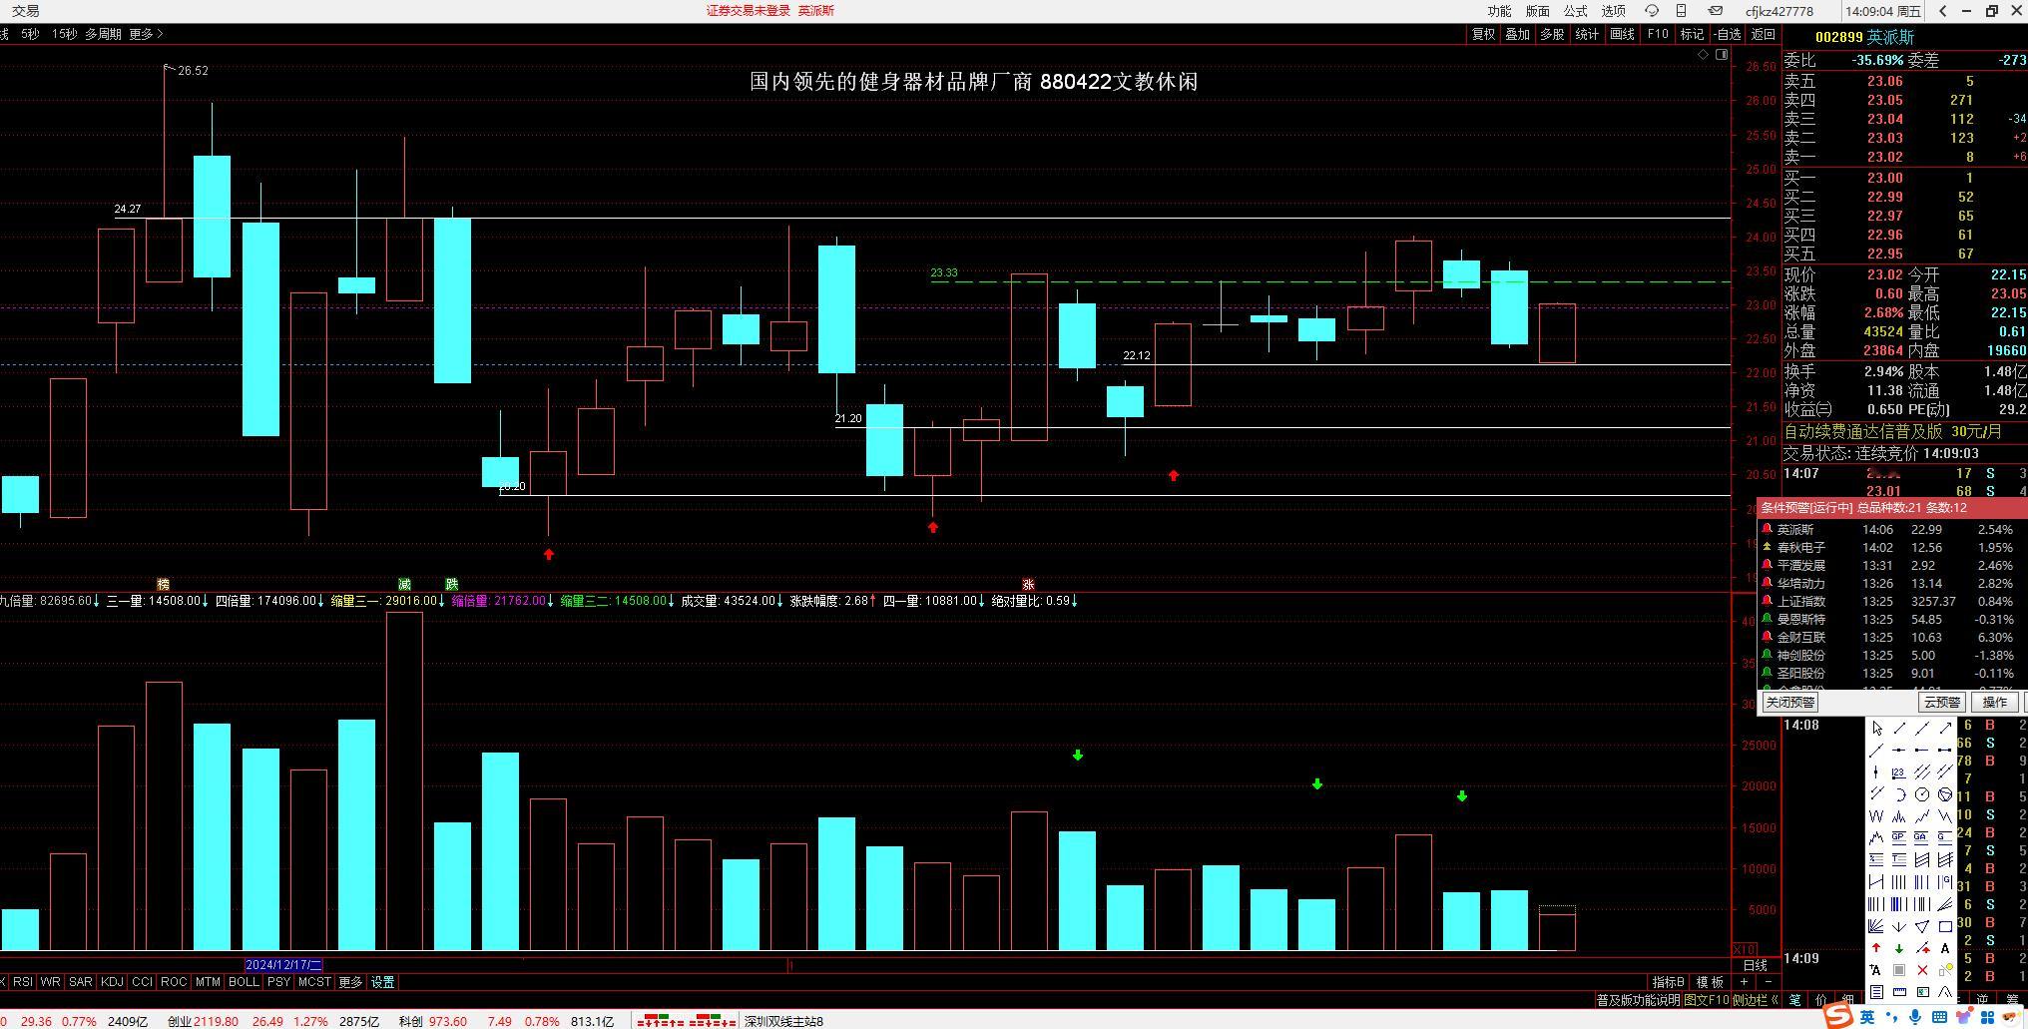Click 统计 statistics toolbar item

point(1587,34)
